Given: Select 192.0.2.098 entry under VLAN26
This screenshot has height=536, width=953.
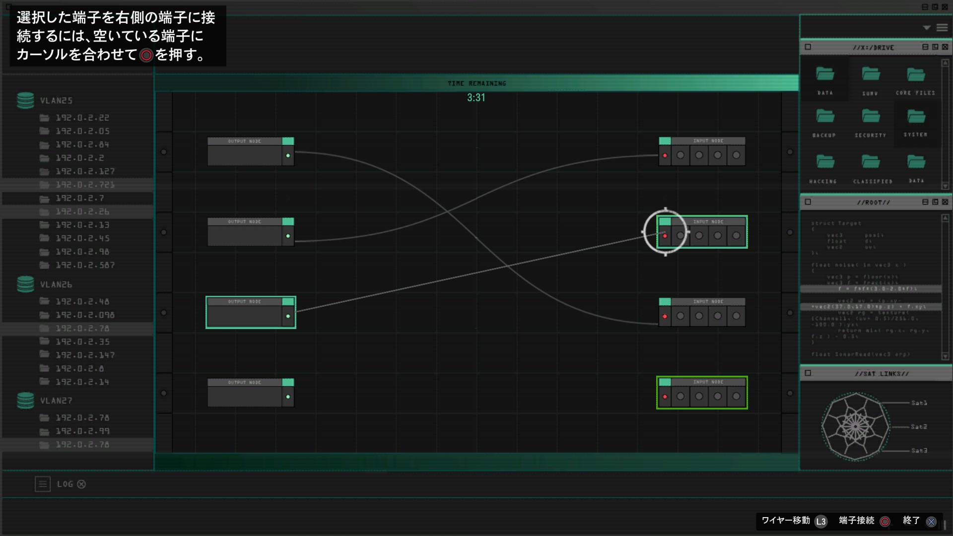Looking at the screenshot, I should click(85, 315).
